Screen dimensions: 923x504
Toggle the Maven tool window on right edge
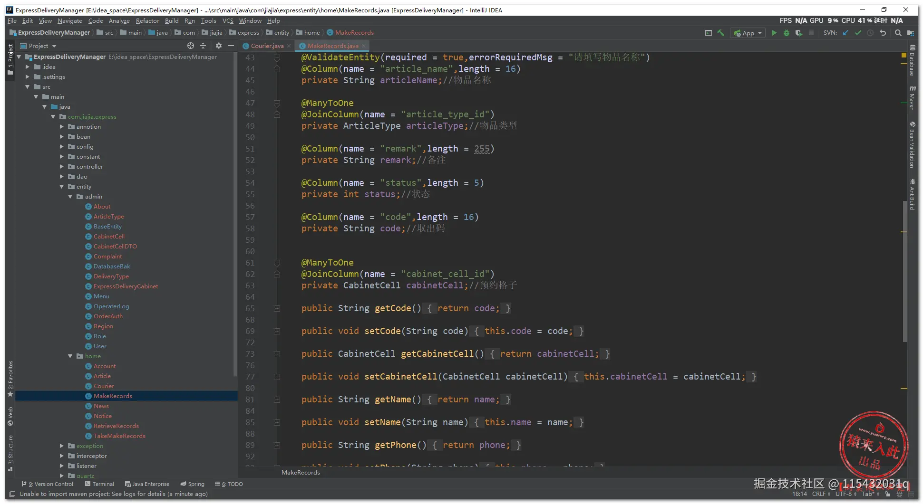(912, 98)
